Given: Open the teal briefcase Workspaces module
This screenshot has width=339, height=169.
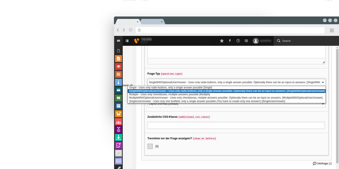Looking at the screenshot, I should (x=118, y=90).
